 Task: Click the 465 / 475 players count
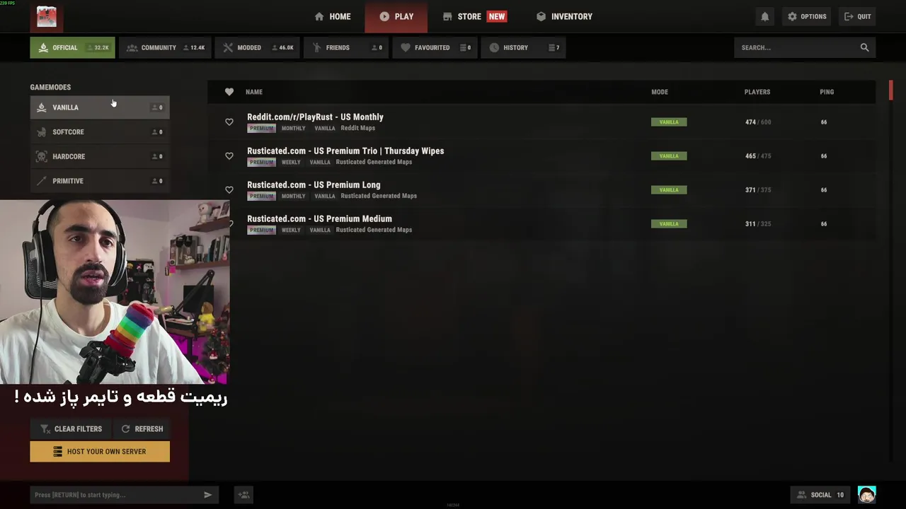pos(758,156)
